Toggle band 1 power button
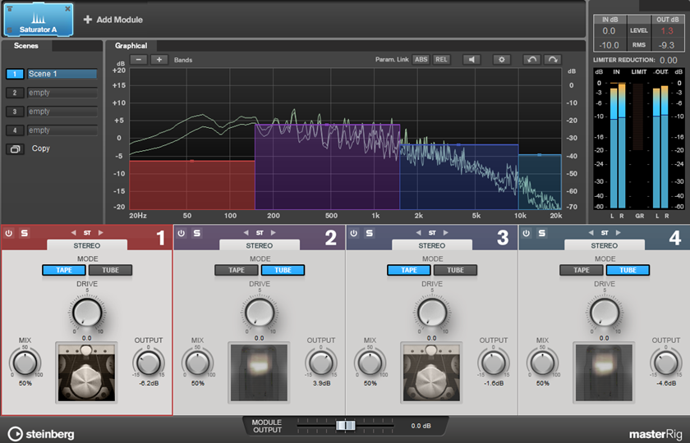 click(9, 233)
